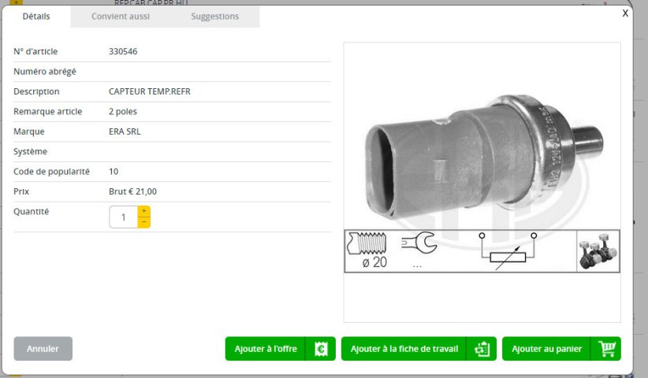Open the Convient aussi tab
Viewport: 648px width, 378px height.
click(121, 17)
